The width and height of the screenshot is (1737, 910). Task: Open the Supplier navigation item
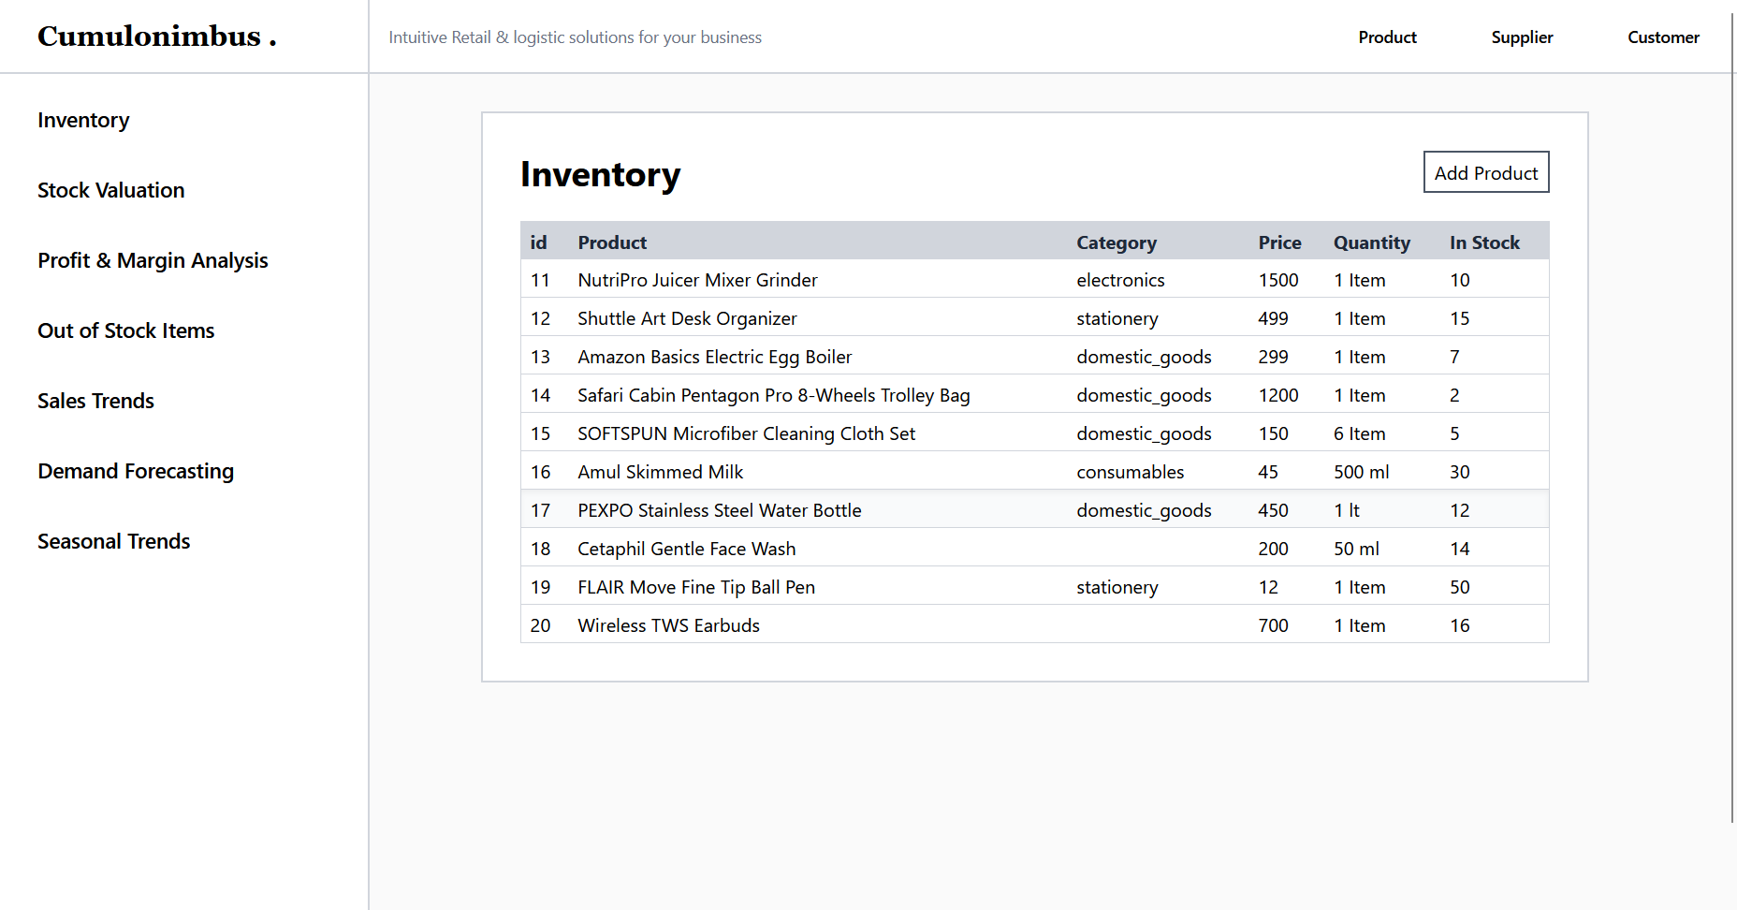tap(1522, 37)
